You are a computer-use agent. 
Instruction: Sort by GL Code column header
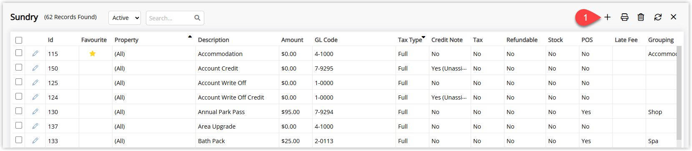[x=326, y=40]
